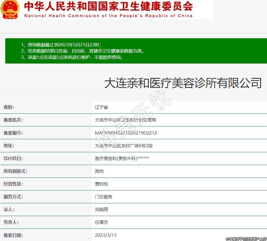Click the English 'National Health Commission' subtitle
267x241 pixels.
[x=108, y=16]
